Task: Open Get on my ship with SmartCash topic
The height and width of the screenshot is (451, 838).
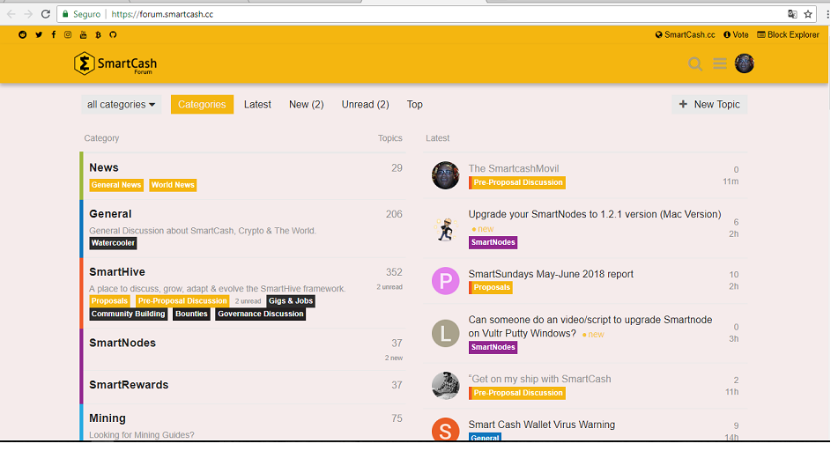Action: pyautogui.click(x=540, y=379)
